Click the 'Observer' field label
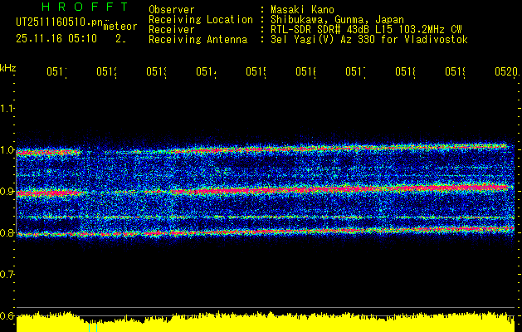This screenshot has width=522, height=332. 172,9
